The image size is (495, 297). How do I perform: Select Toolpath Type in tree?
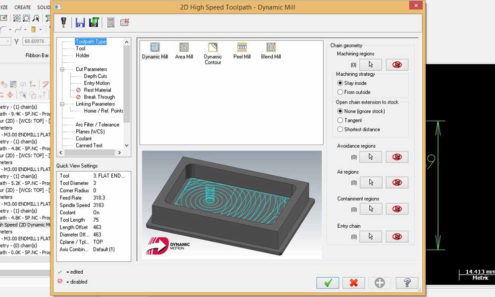pyautogui.click(x=91, y=42)
